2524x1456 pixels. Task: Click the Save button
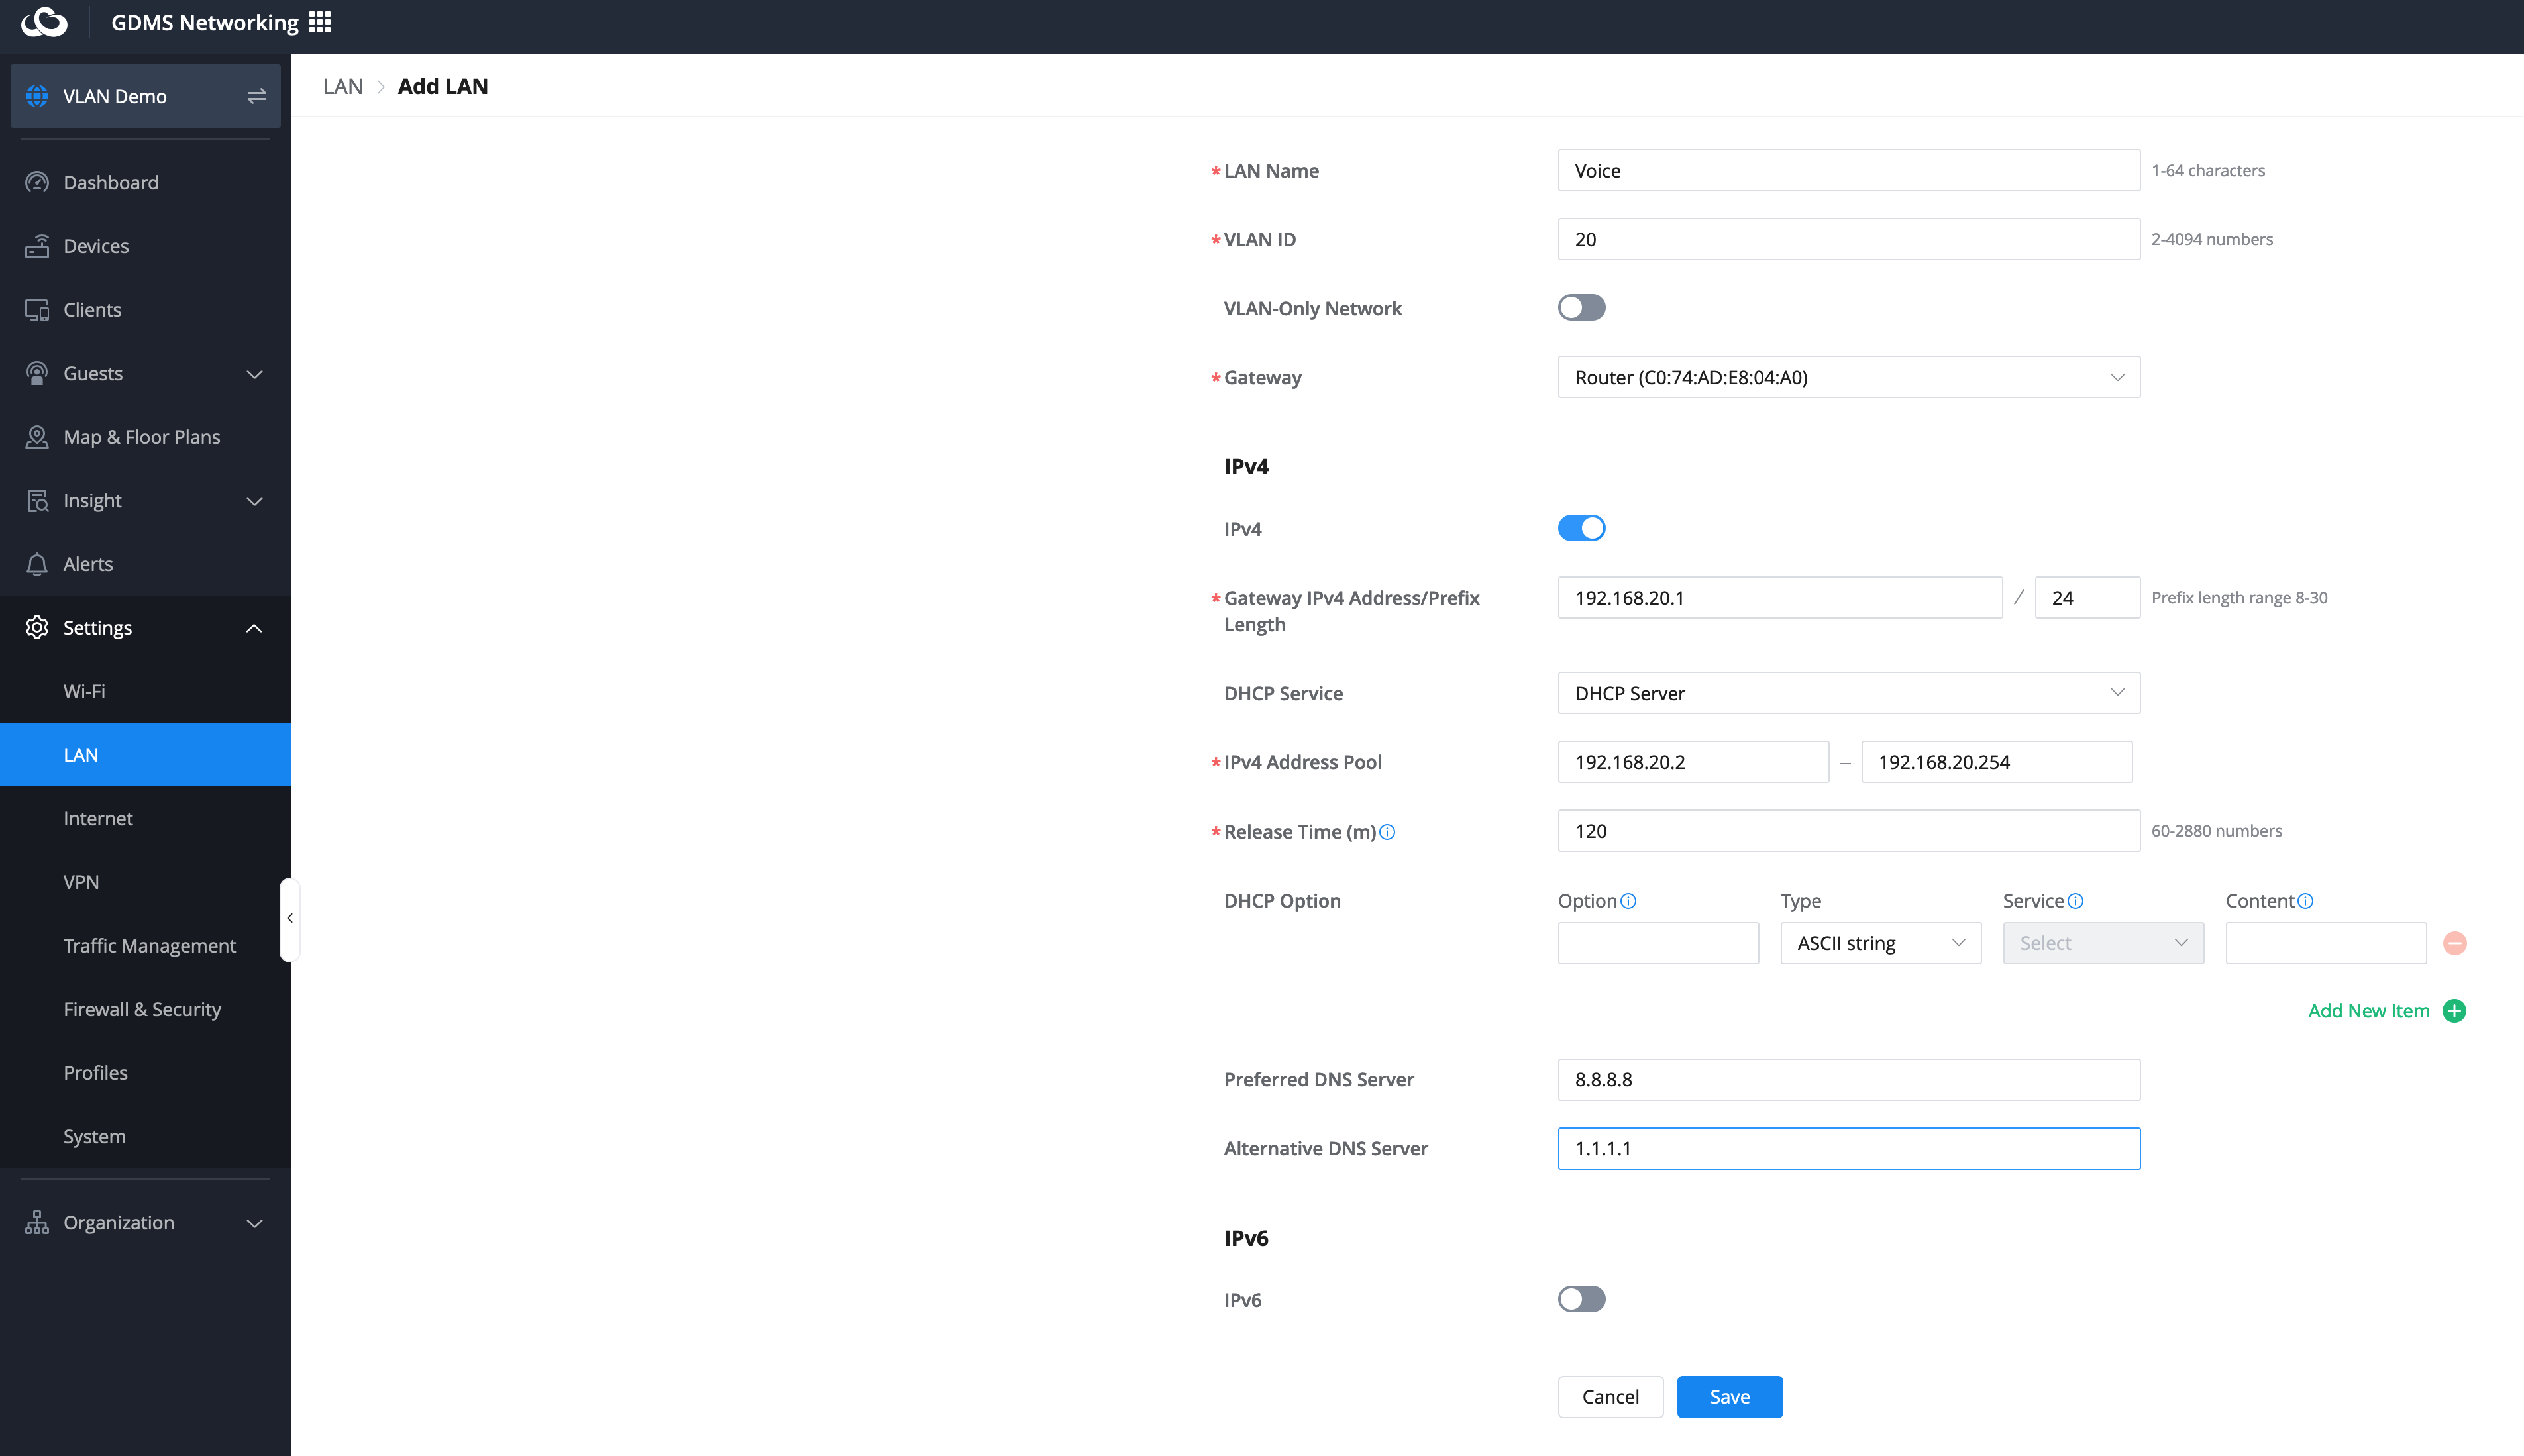1729,1397
